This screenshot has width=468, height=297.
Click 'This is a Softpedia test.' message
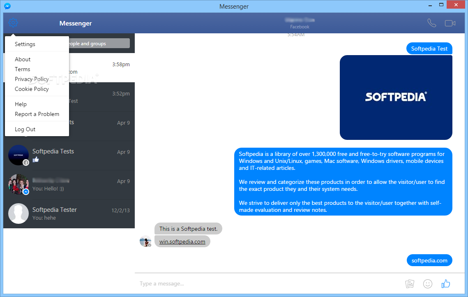[188, 229]
